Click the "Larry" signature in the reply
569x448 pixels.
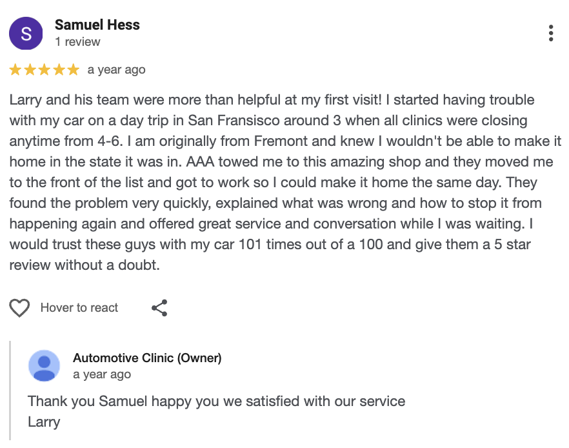click(44, 422)
